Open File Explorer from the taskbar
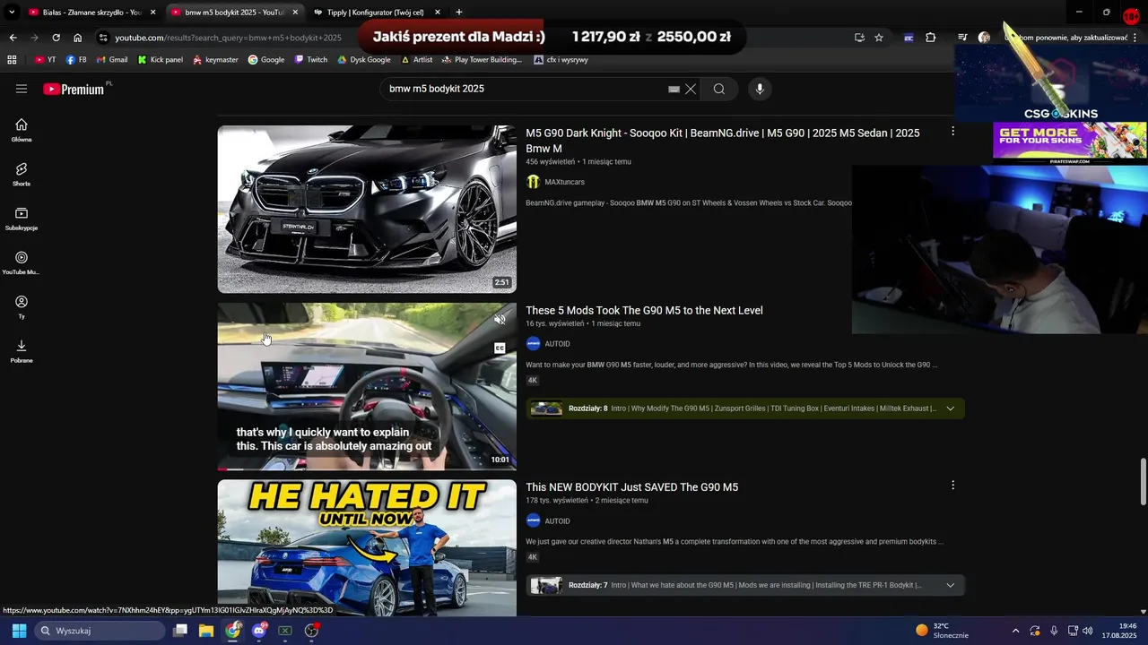 tap(205, 631)
